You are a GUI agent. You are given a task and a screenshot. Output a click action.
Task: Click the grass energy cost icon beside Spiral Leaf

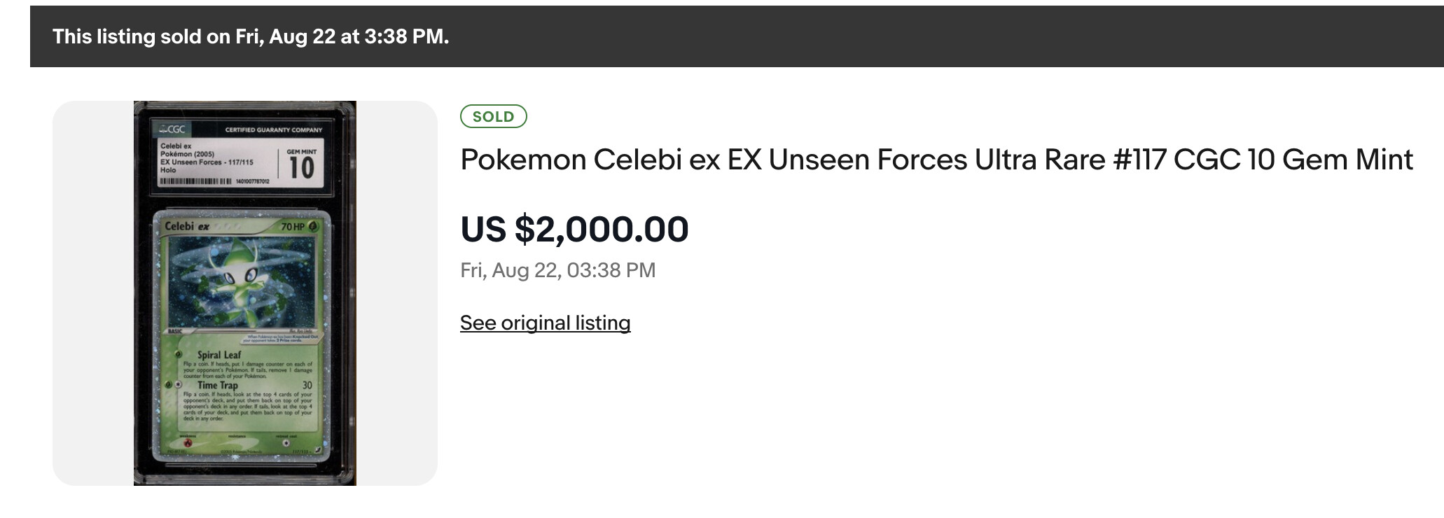tap(179, 355)
